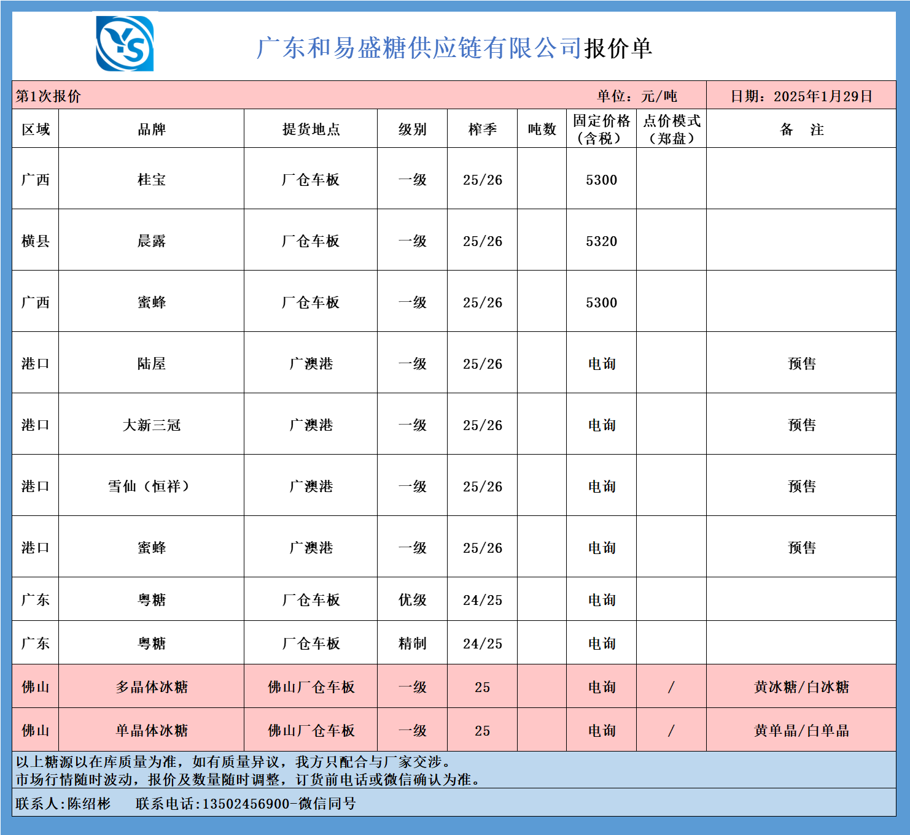Select the 精制 grade cell
The height and width of the screenshot is (835, 910).
412,644
